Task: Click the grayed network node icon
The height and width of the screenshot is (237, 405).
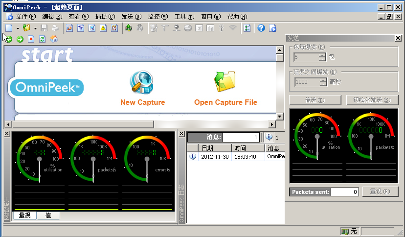Action: pyautogui.click(x=177, y=28)
